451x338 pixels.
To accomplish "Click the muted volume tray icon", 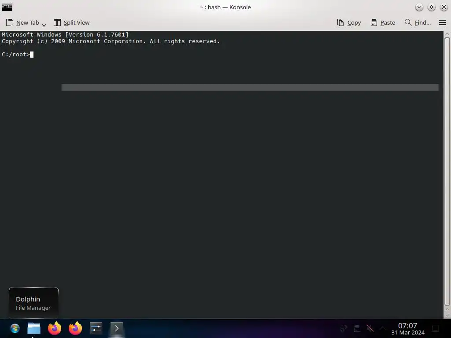I will click(x=370, y=328).
